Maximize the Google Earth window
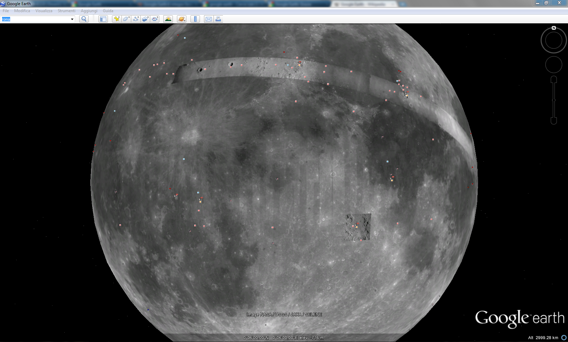568x342 pixels. (546, 3)
